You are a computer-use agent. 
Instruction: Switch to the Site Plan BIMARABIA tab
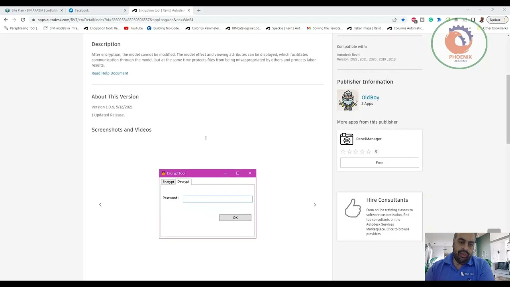[33, 10]
